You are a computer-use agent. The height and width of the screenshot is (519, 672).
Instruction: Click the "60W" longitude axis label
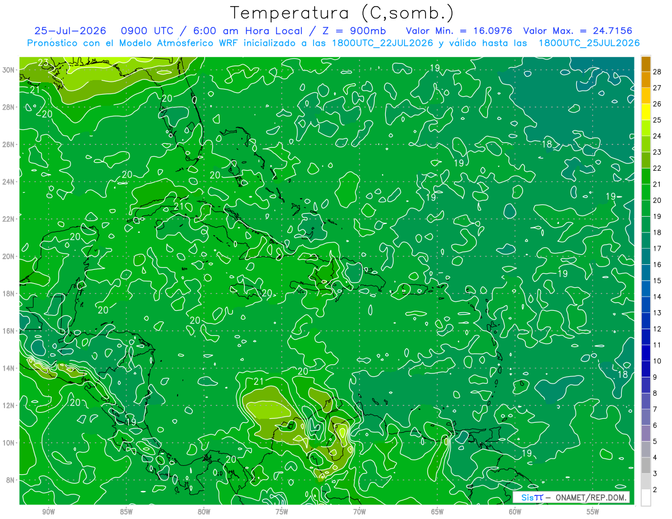[515, 512]
